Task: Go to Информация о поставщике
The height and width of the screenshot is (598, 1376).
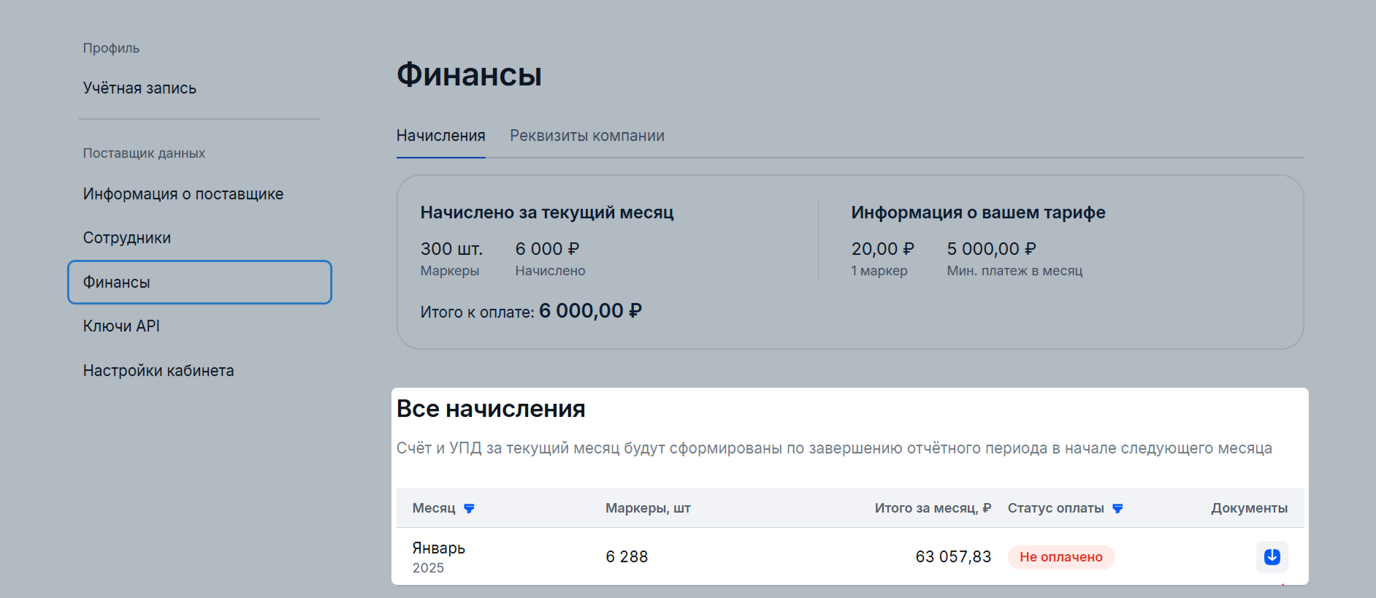Action: 183,194
